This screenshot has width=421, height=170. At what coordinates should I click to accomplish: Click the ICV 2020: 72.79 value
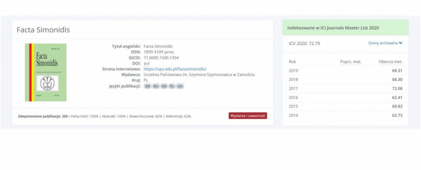tap(304, 43)
